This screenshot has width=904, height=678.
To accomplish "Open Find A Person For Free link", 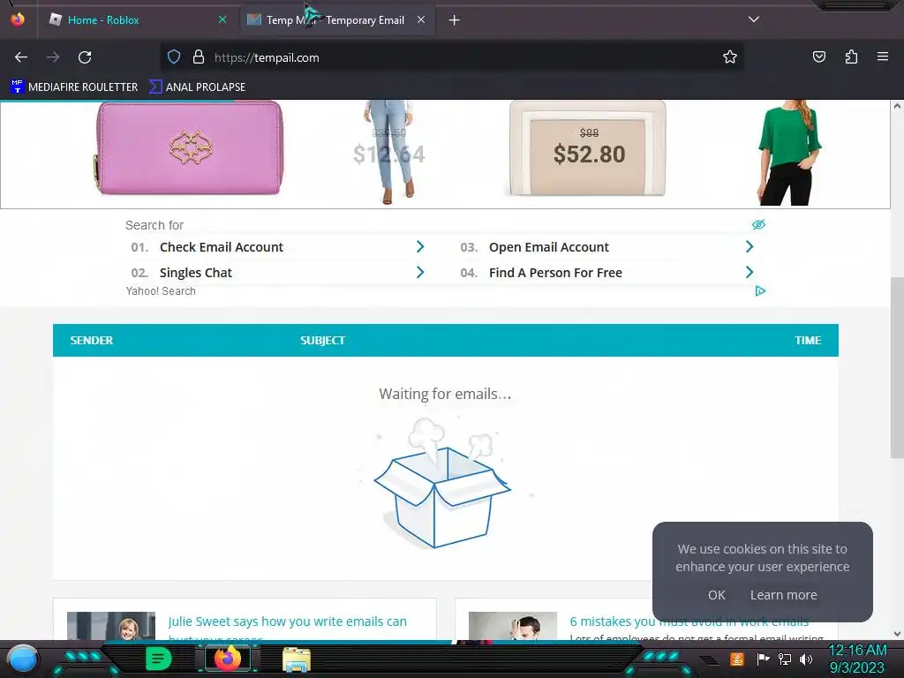I will pos(556,273).
